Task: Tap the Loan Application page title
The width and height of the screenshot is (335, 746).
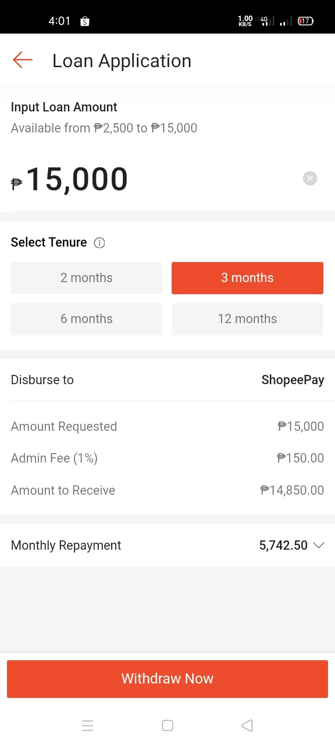Action: pyautogui.click(x=122, y=61)
